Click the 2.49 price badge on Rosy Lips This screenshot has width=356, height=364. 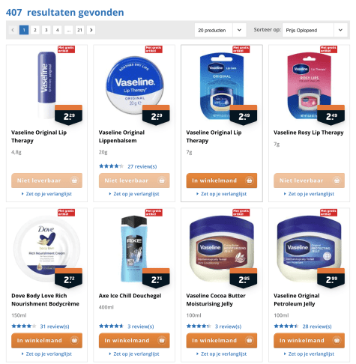tap(331, 115)
